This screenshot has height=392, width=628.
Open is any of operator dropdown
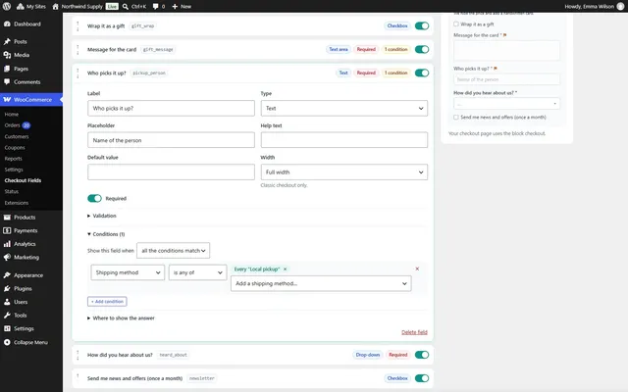pos(197,272)
